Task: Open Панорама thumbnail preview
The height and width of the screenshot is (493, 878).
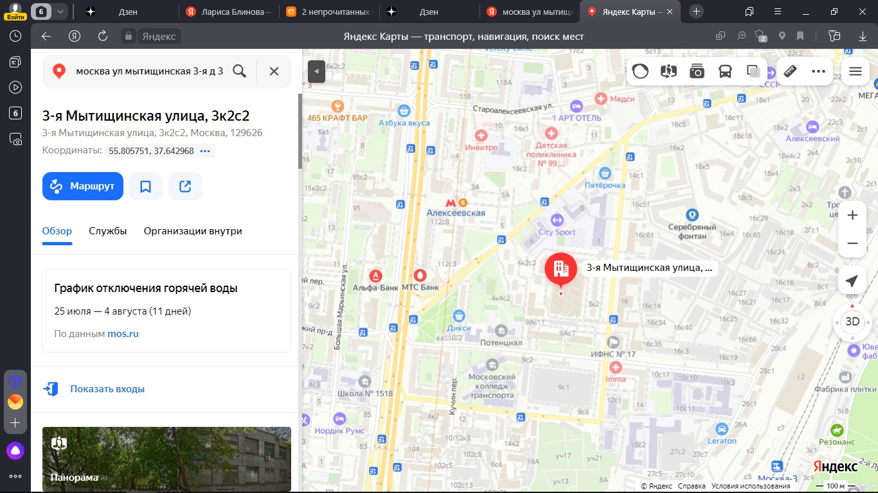Action: [166, 459]
